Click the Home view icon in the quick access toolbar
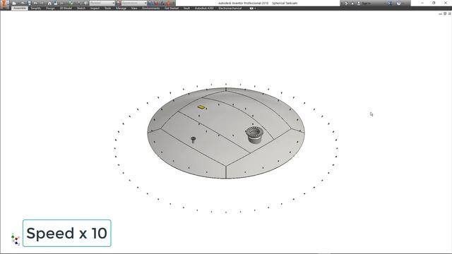452x254 pixels. [49, 3]
